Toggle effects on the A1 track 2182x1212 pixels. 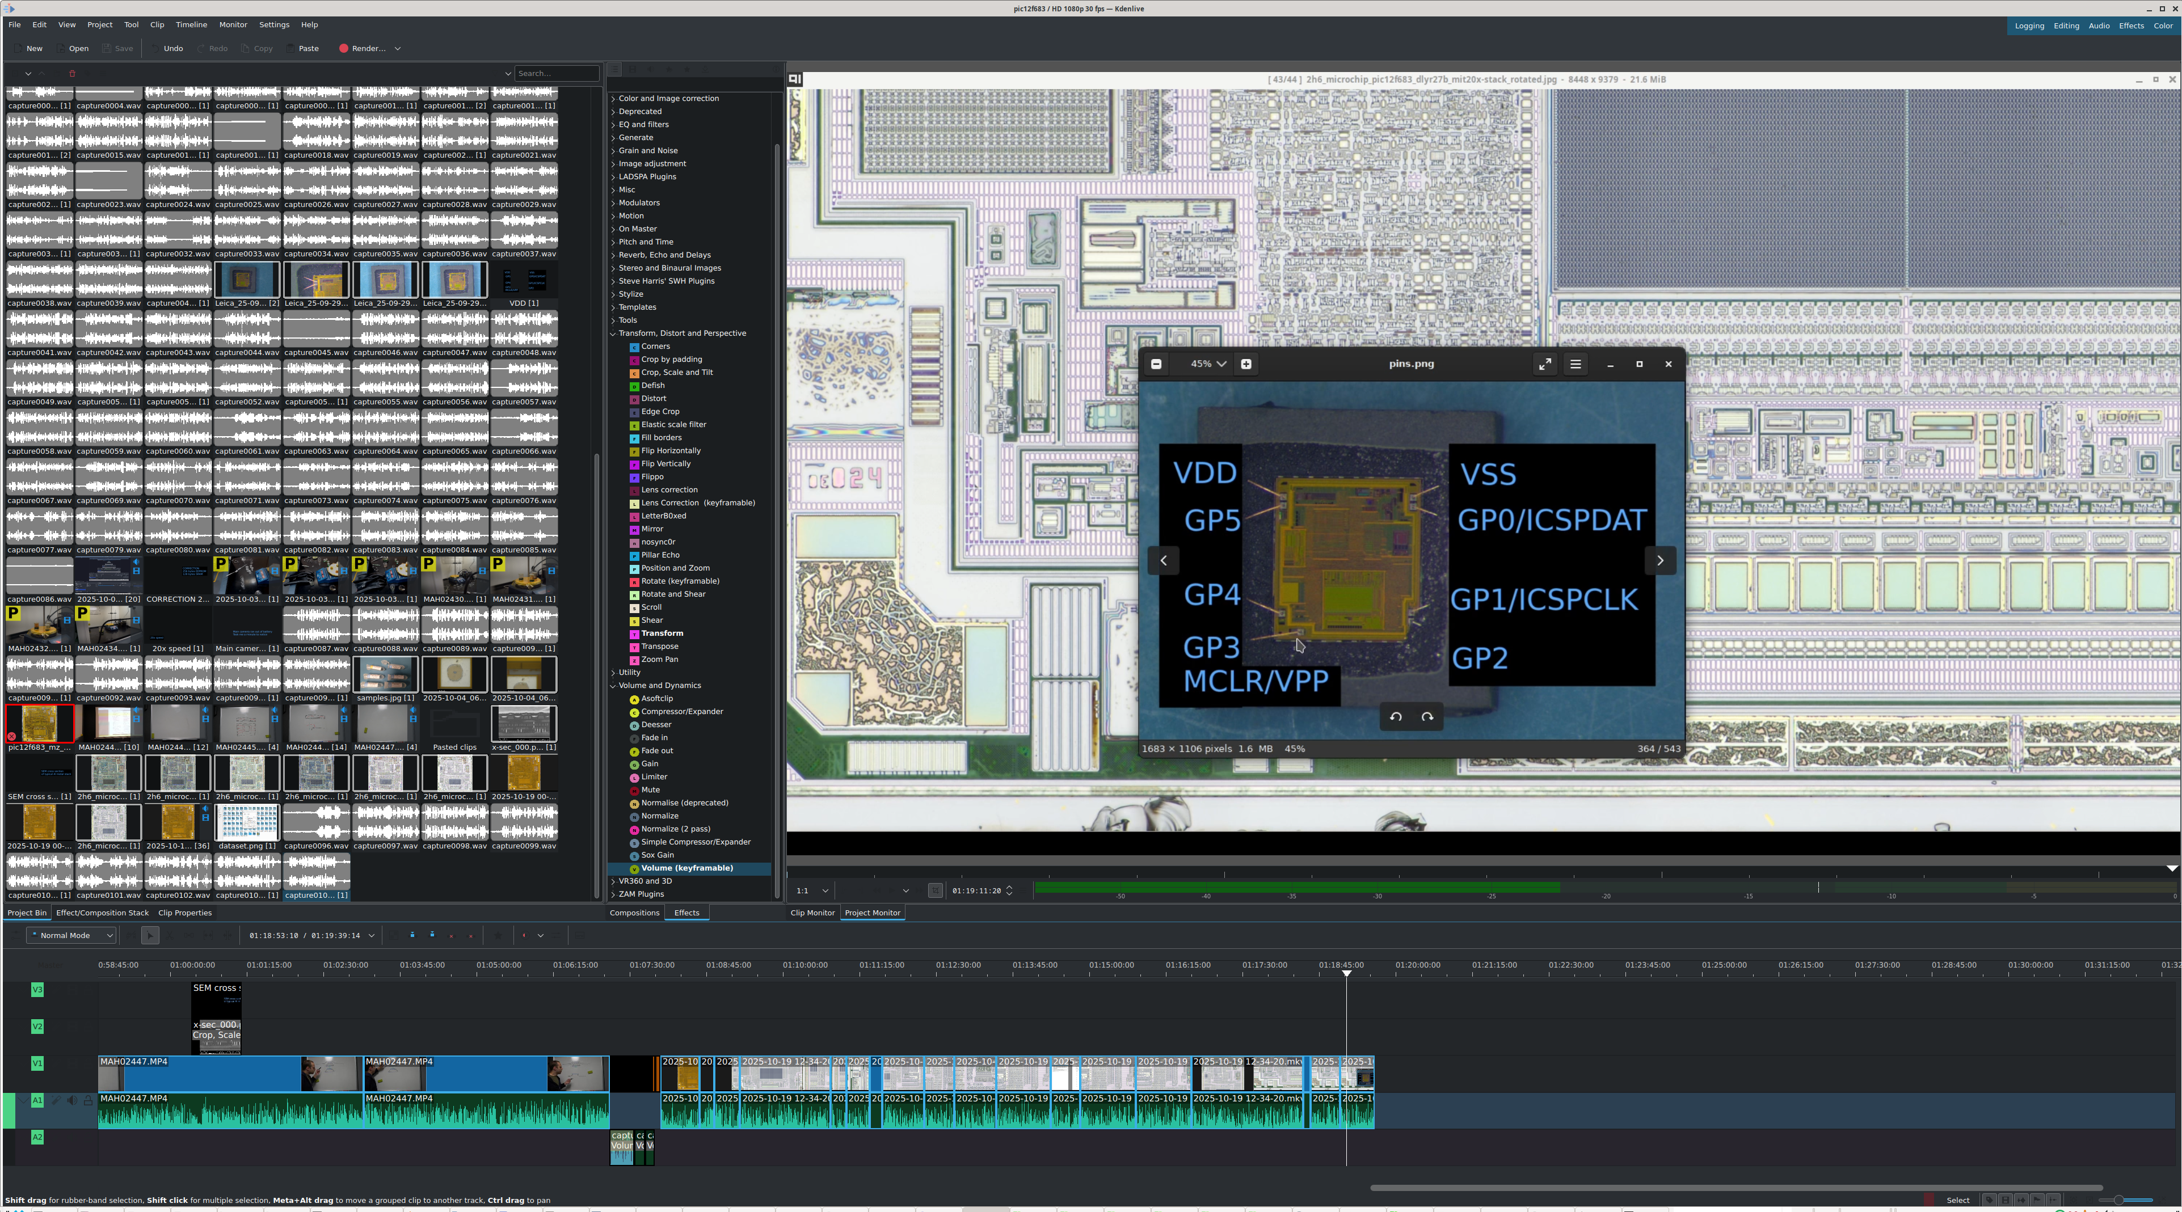[x=56, y=1100]
